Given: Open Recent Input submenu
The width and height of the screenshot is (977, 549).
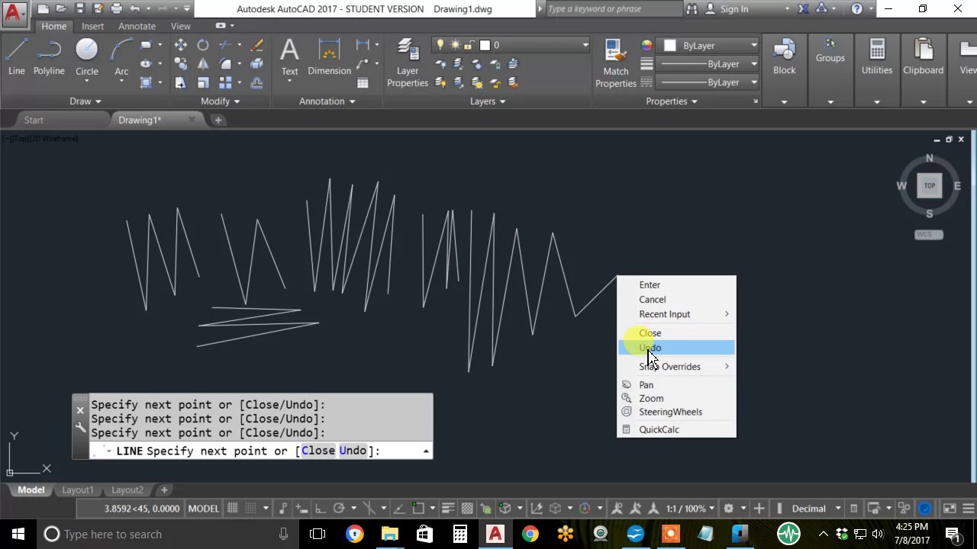Looking at the screenshot, I should [676, 314].
